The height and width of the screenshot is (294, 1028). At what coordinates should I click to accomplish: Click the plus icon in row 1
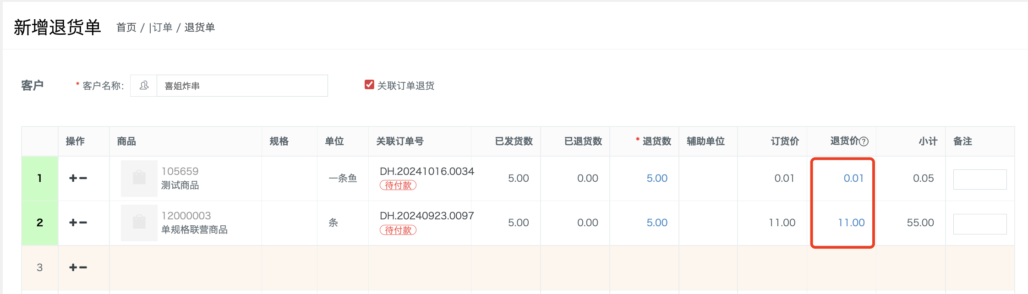(x=73, y=178)
